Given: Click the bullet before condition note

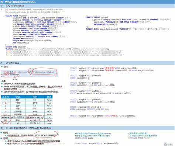Looking at the screenshot, I should click(2, 92).
